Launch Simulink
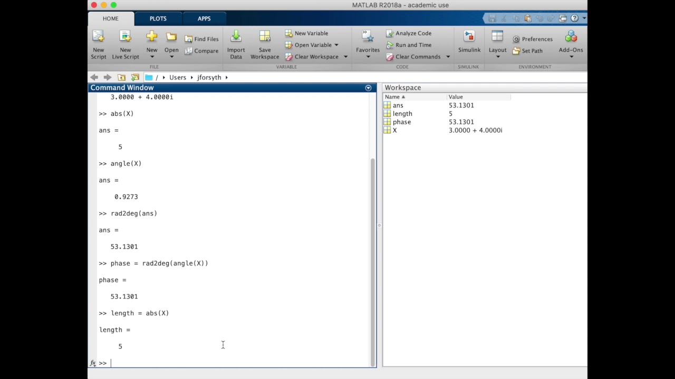This screenshot has width=675, height=379. click(469, 42)
